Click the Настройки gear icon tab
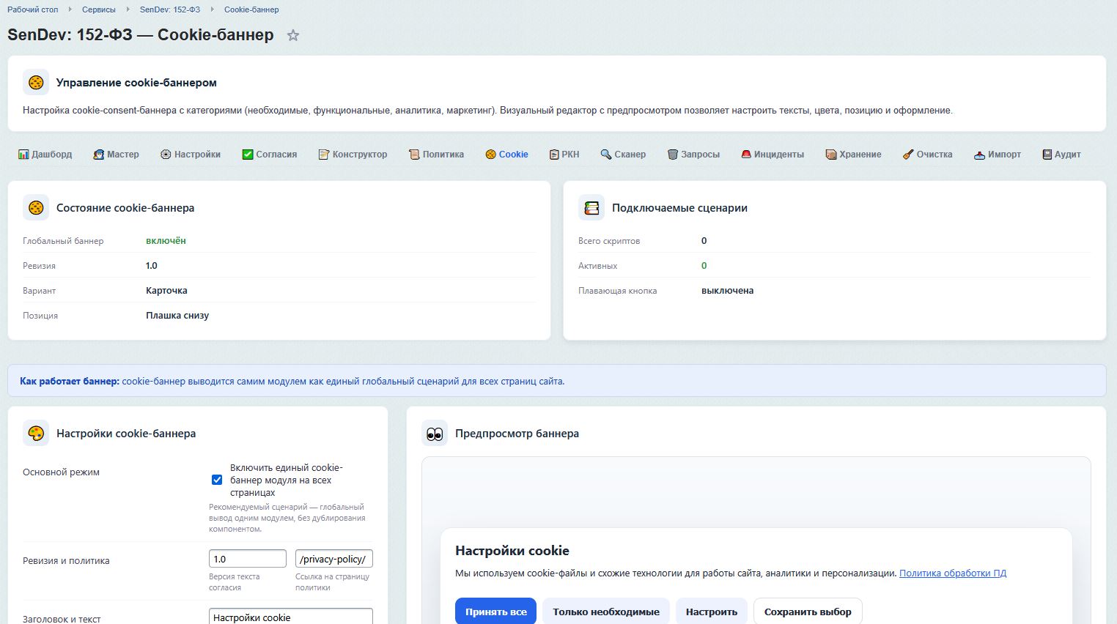This screenshot has width=1117, height=624. click(x=191, y=155)
